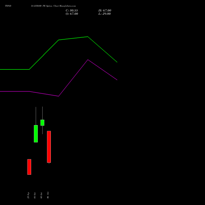The width and height of the screenshot is (205, 205).
Task: Click the '06 Oct' date axis label
Action: 48,195
